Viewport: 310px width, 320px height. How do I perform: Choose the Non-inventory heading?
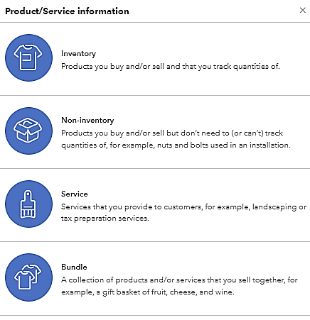coord(87,120)
